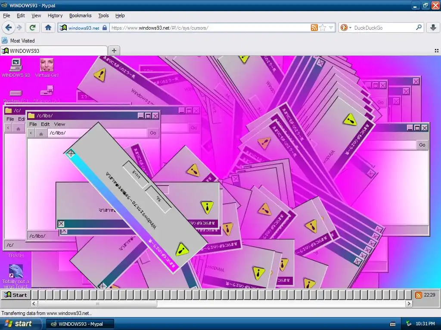The height and width of the screenshot is (330, 441).
Task: Click the browser Forward arrow button
Action: [x=19, y=27]
